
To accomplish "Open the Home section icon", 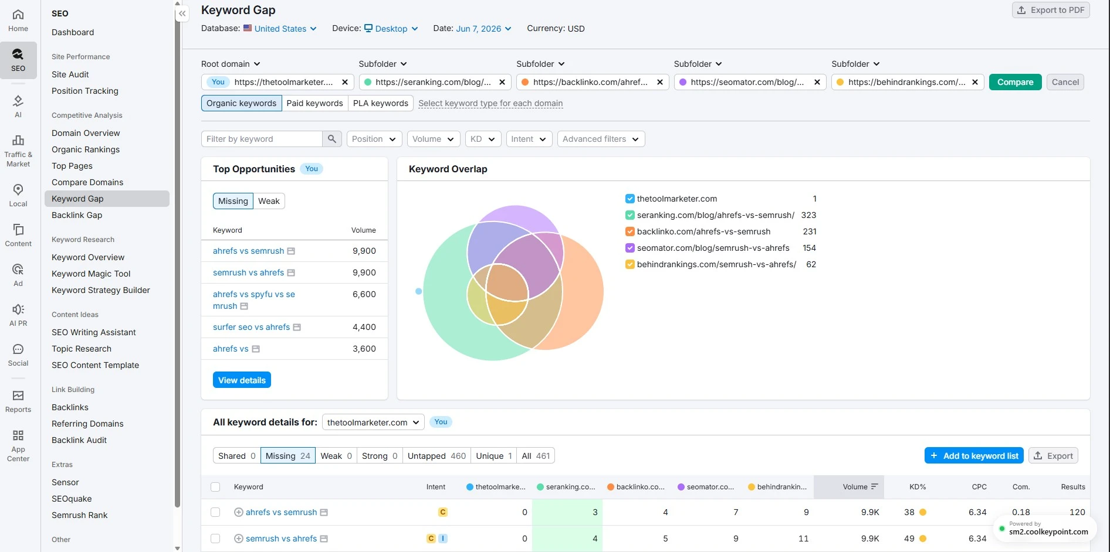I will pyautogui.click(x=18, y=15).
